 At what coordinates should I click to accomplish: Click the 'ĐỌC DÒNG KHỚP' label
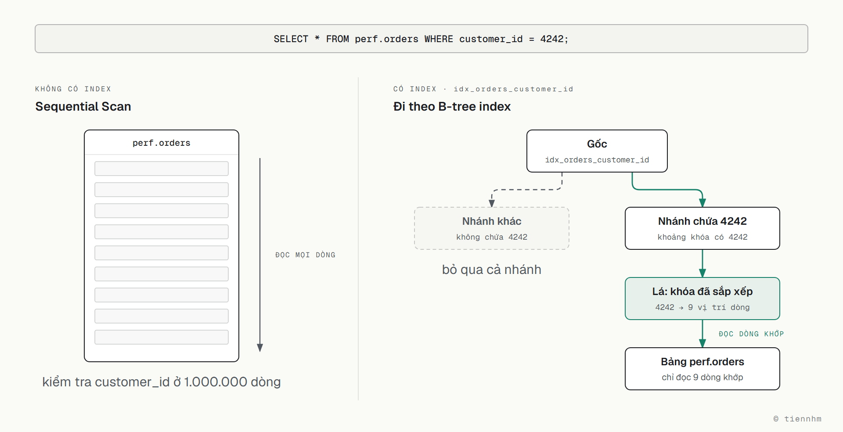pyautogui.click(x=751, y=334)
